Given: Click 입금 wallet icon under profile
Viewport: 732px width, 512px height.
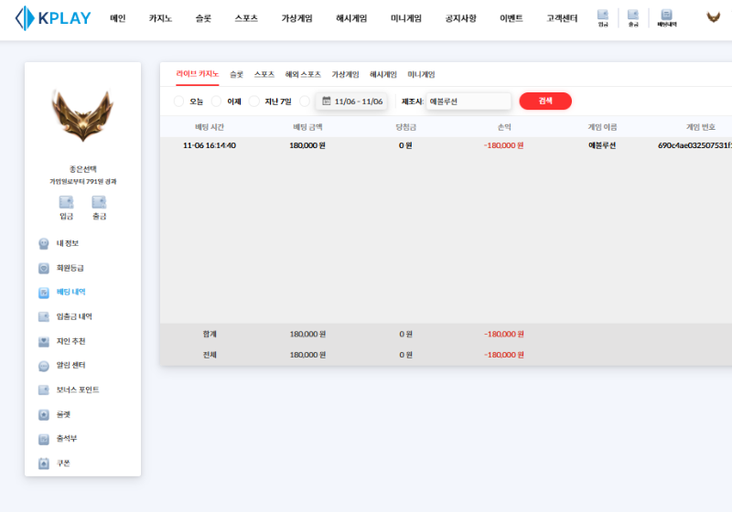Looking at the screenshot, I should point(67,207).
